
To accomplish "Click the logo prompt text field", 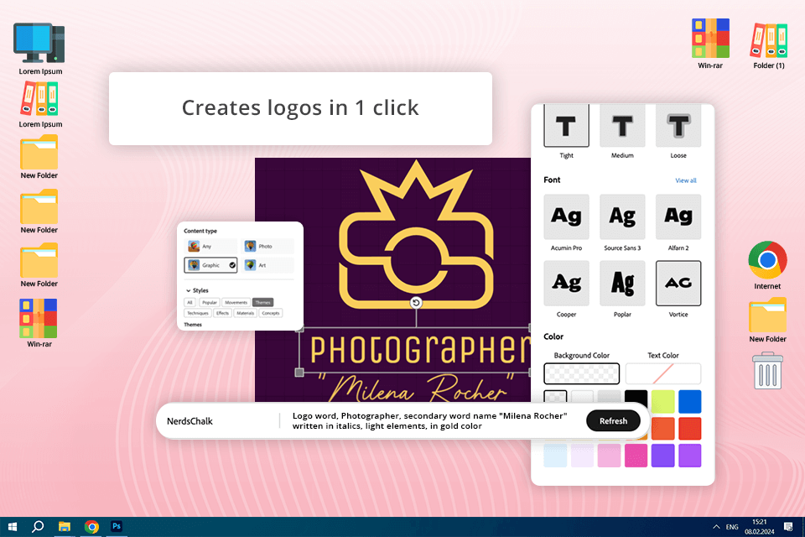I will click(x=429, y=421).
